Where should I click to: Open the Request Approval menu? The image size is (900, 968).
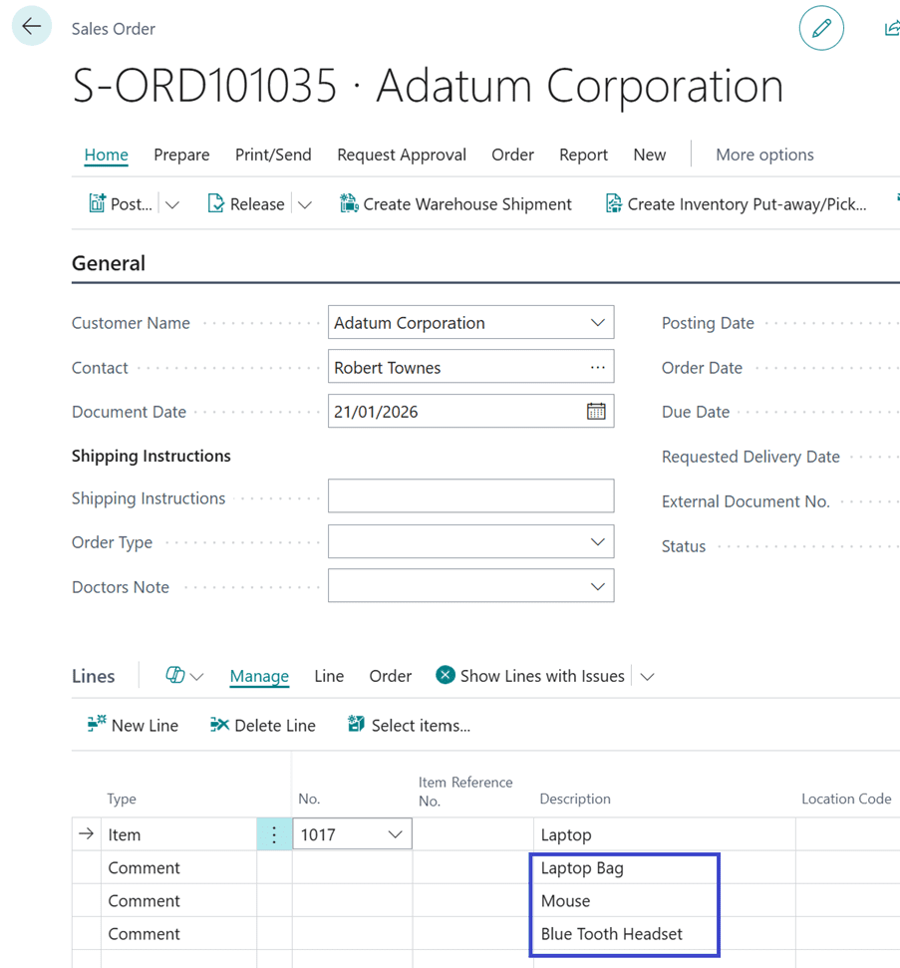point(402,155)
